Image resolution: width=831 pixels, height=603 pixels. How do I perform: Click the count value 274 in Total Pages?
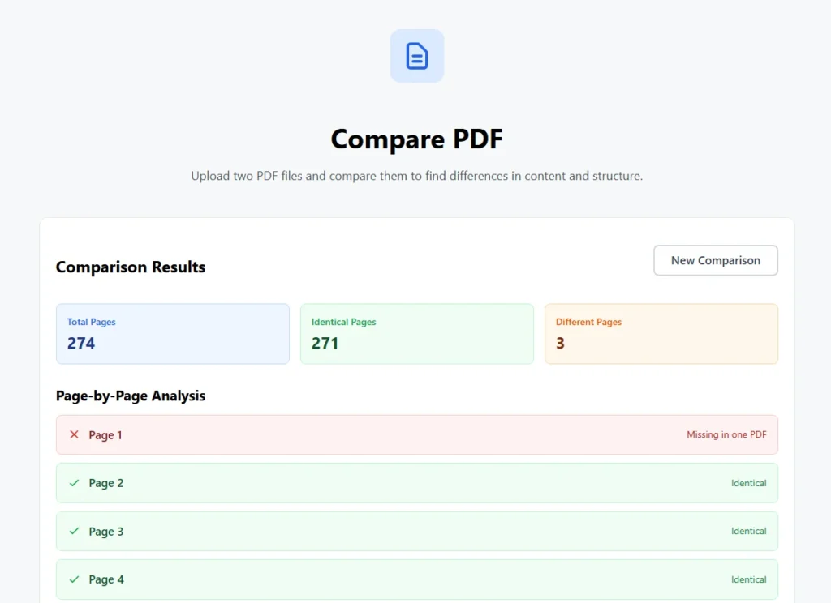(81, 343)
